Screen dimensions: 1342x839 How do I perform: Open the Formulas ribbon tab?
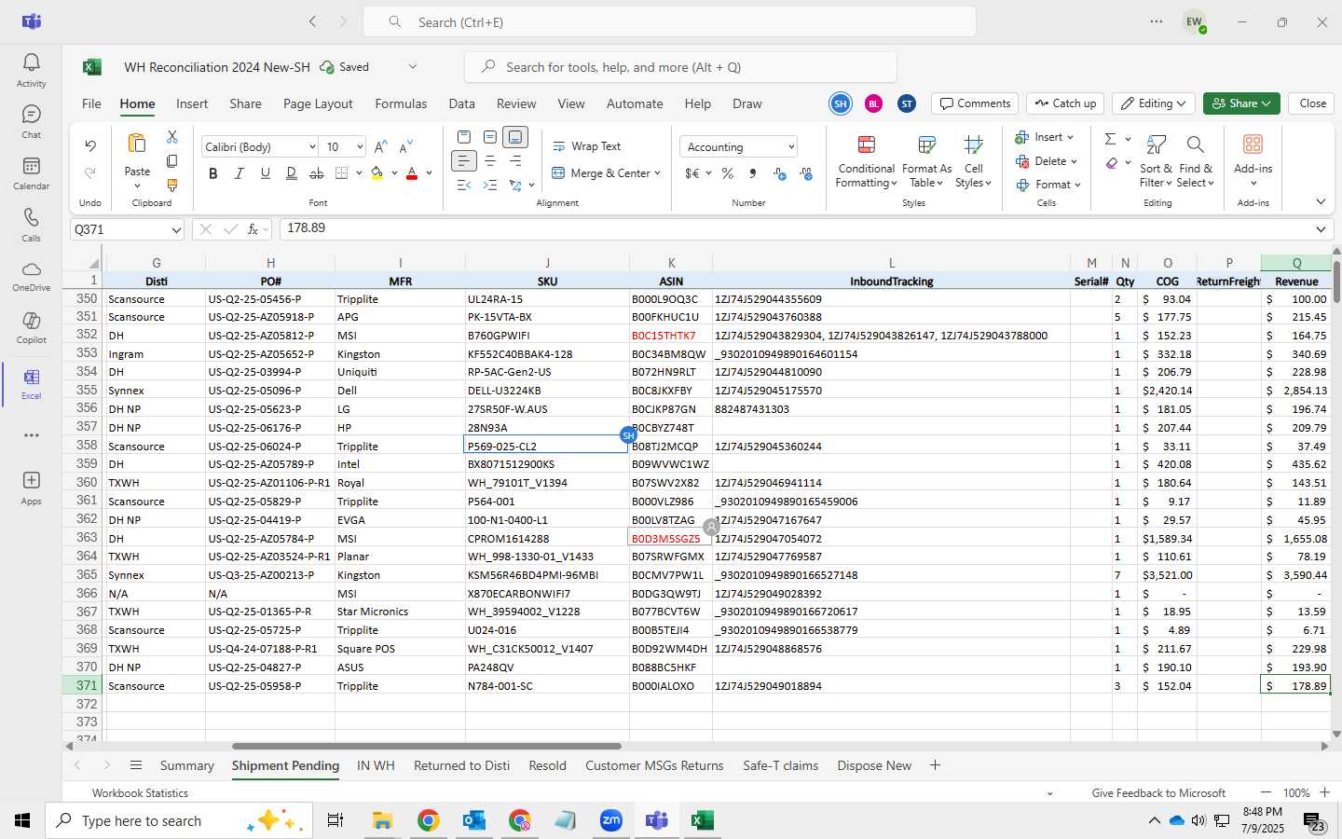[x=401, y=103]
